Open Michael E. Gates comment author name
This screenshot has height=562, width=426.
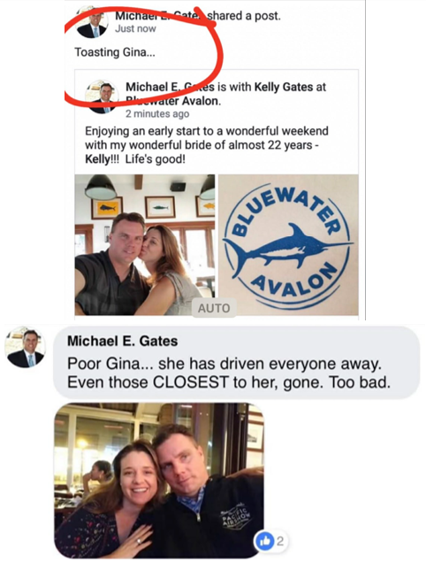point(123,341)
